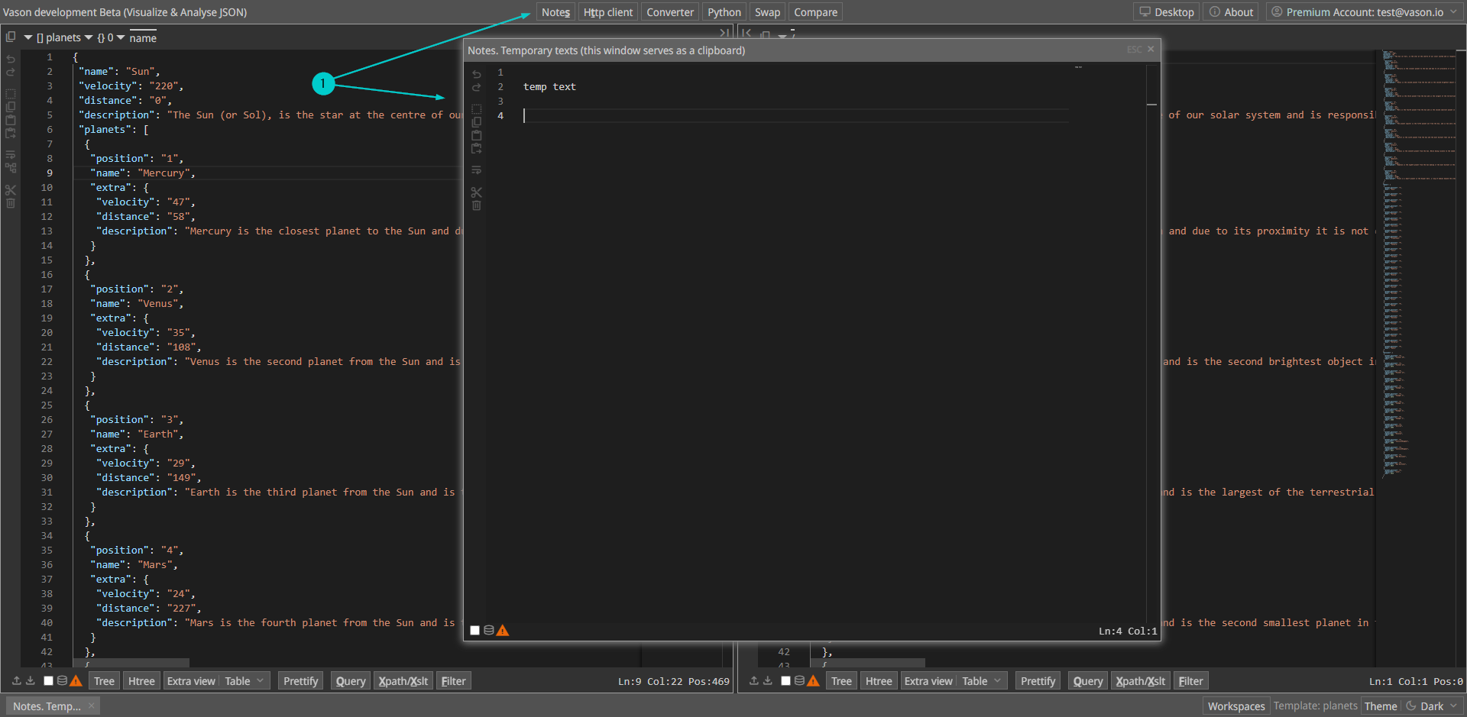
Task: Expand dropdown arrow before planets breadcrumb
Action: [x=28, y=37]
